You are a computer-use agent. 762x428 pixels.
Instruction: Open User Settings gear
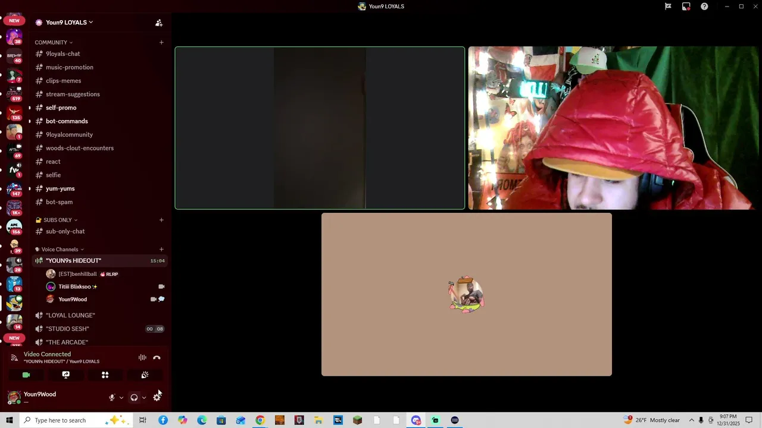157,398
